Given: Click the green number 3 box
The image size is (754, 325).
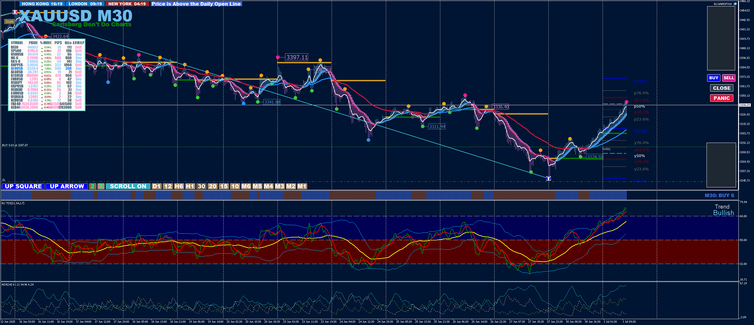Looking at the screenshot, I should (101, 186).
